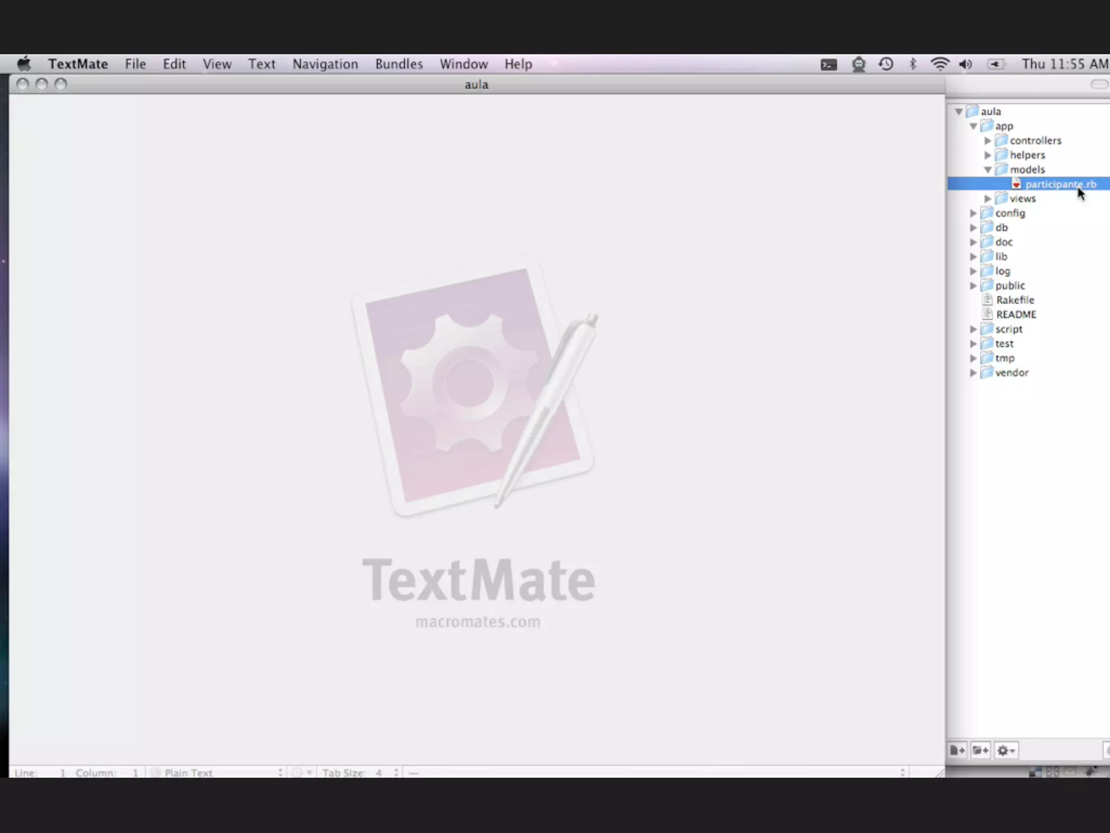Open the Navigation menu
Screen dimensions: 1110x833
(325, 64)
